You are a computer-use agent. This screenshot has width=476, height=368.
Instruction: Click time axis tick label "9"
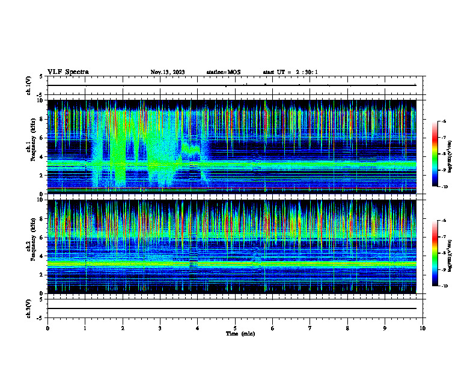385,328
